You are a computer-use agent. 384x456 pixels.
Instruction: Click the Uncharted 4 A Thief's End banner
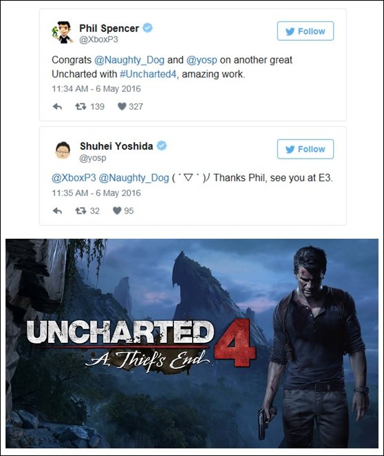[192, 344]
